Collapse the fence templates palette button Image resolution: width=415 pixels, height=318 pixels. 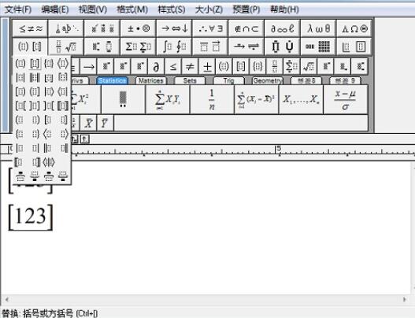coord(30,46)
